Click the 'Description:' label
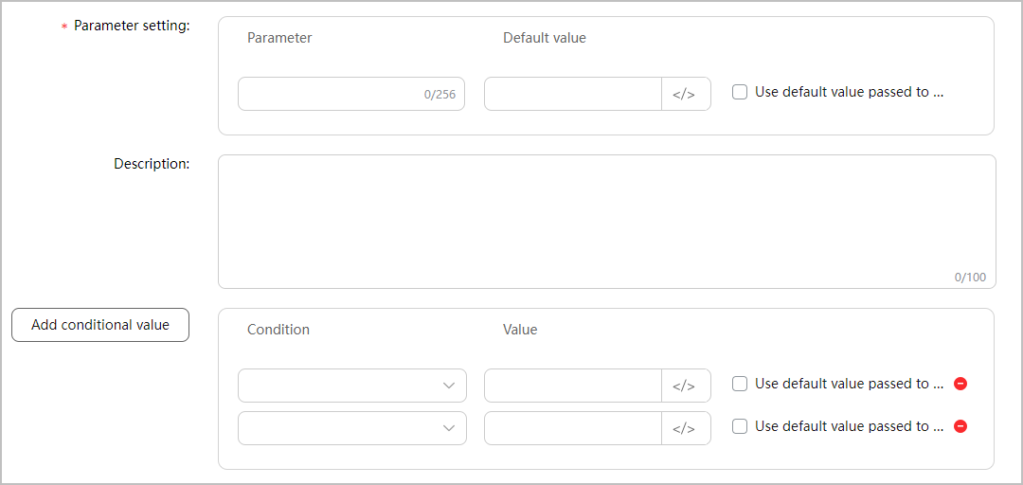The height and width of the screenshot is (485, 1023). (152, 164)
